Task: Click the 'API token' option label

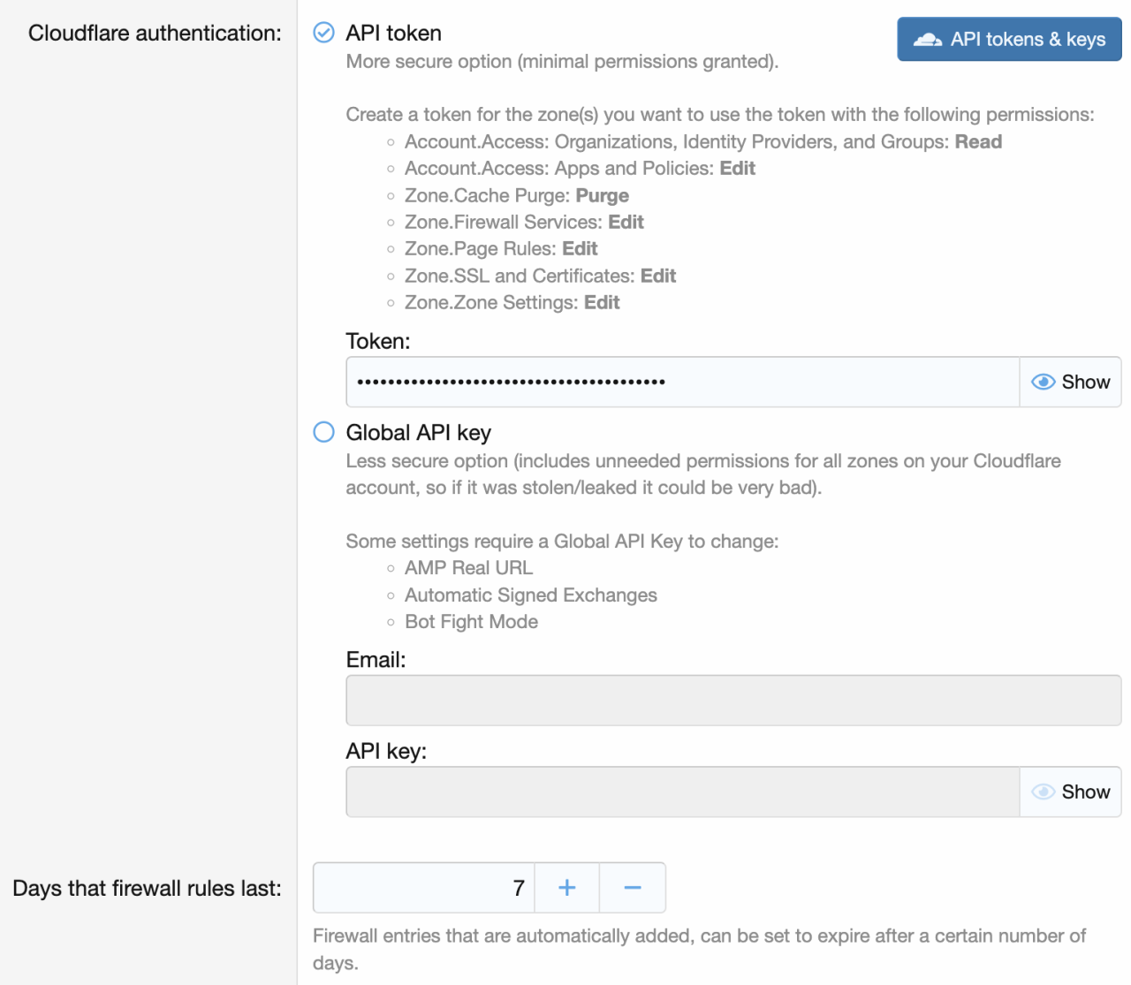Action: pyautogui.click(x=393, y=33)
